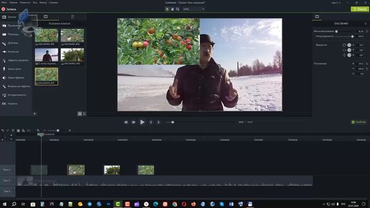This screenshot has height=208, width=370.
Task: Reset all visual properties of the DSC clip
Action: (366, 24)
